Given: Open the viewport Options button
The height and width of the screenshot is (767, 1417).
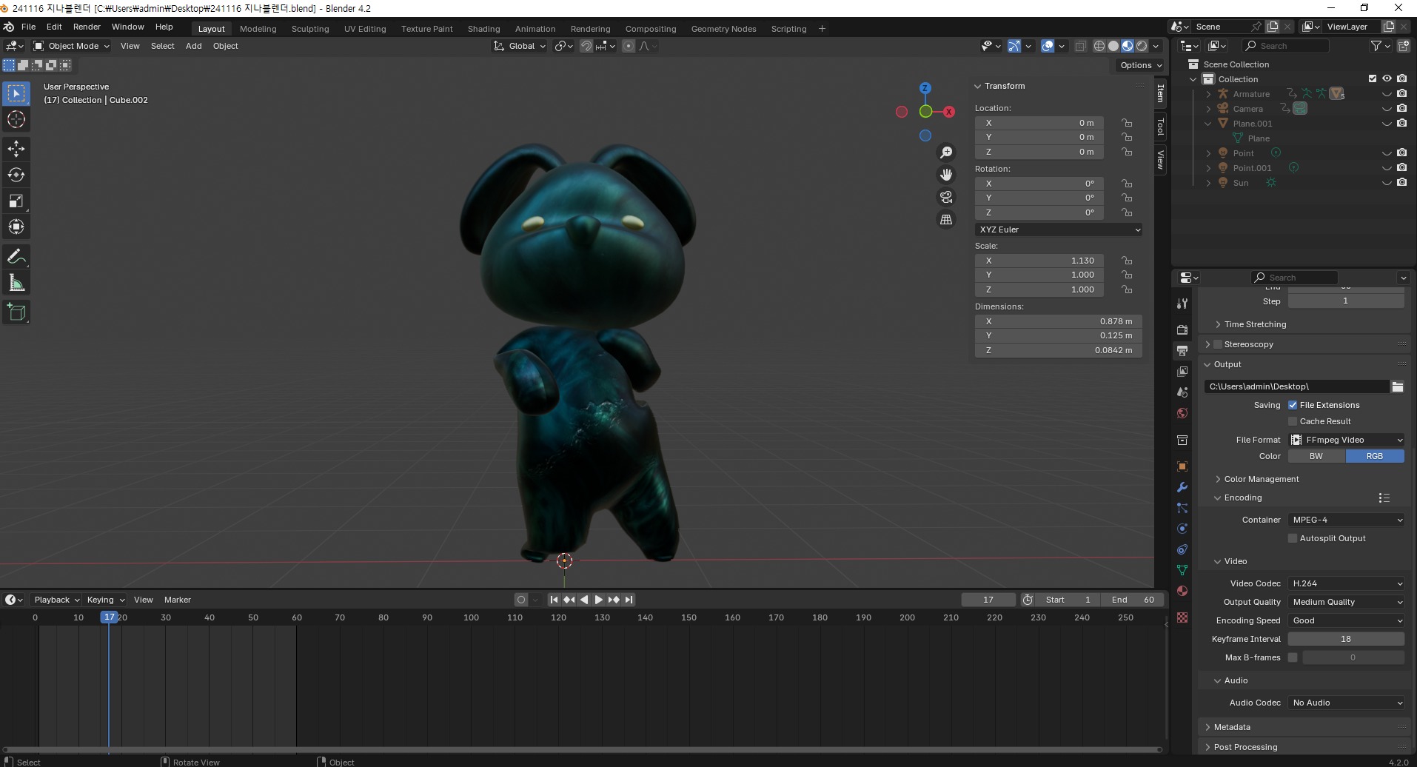Looking at the screenshot, I should pyautogui.click(x=1140, y=65).
